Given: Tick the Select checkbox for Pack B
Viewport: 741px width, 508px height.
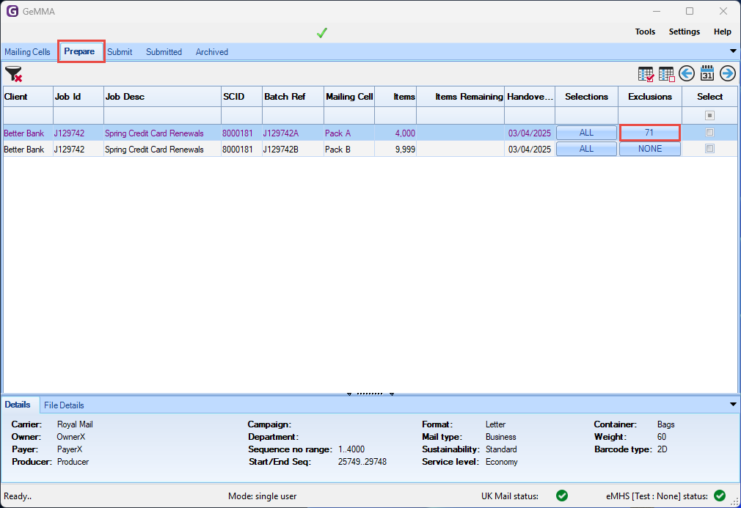Looking at the screenshot, I should tap(709, 149).
